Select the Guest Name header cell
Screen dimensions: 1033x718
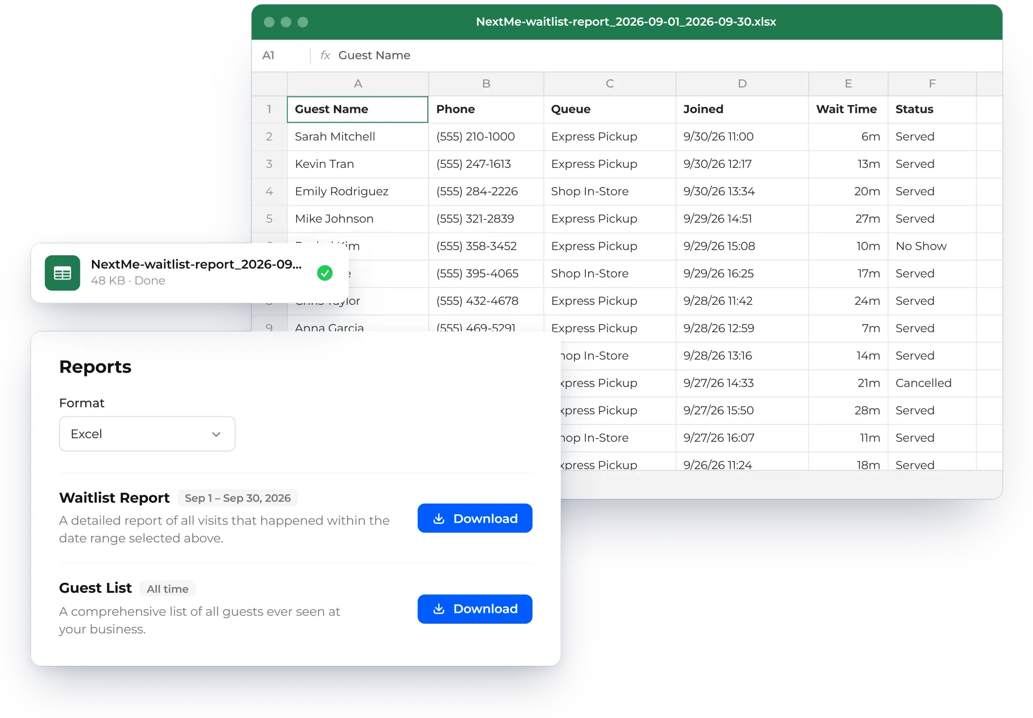358,109
